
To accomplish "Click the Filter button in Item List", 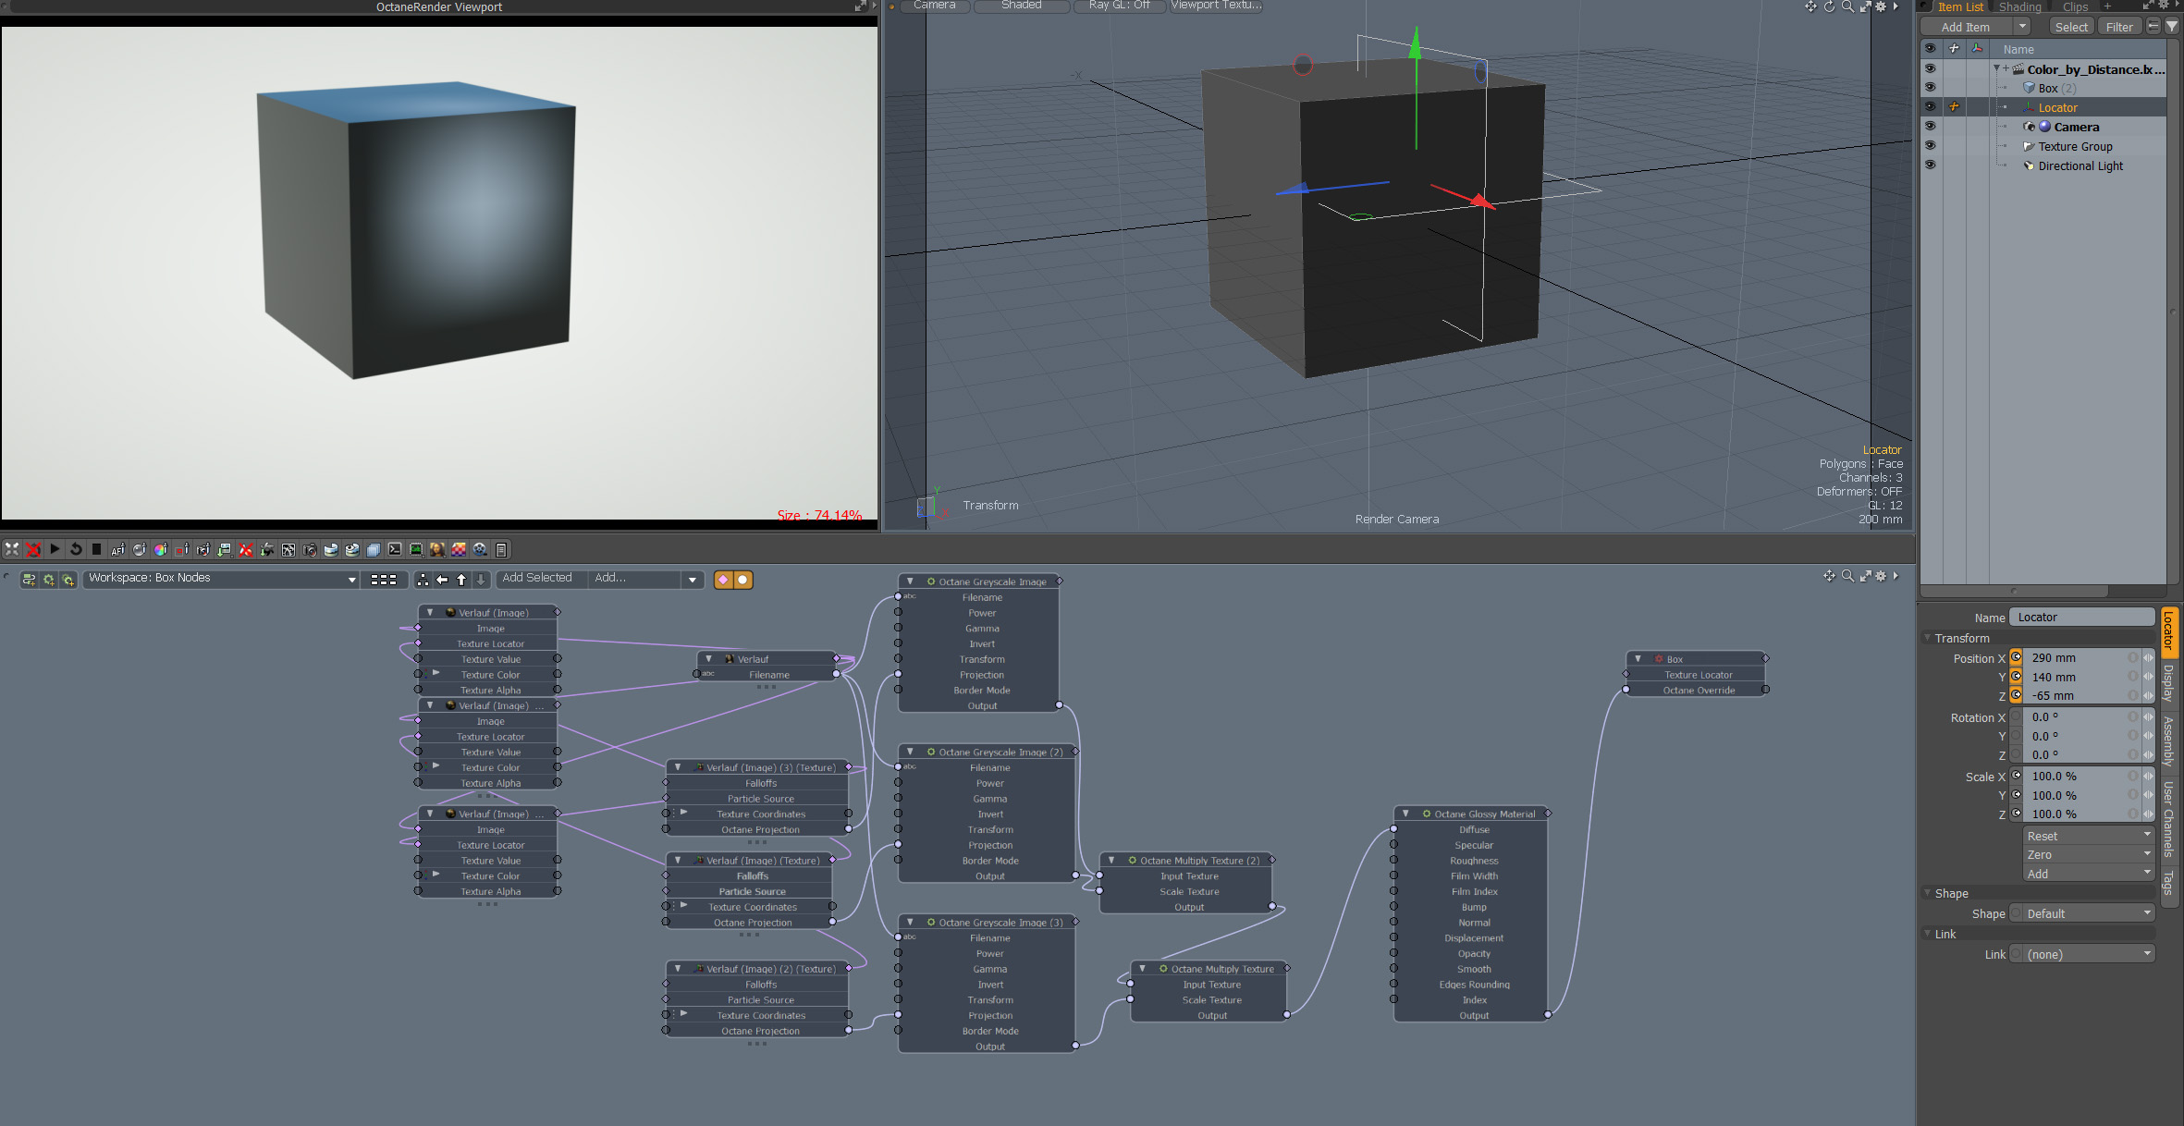I will coord(2118,27).
